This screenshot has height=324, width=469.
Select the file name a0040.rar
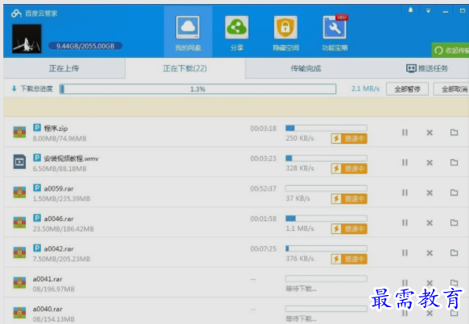click(x=47, y=309)
